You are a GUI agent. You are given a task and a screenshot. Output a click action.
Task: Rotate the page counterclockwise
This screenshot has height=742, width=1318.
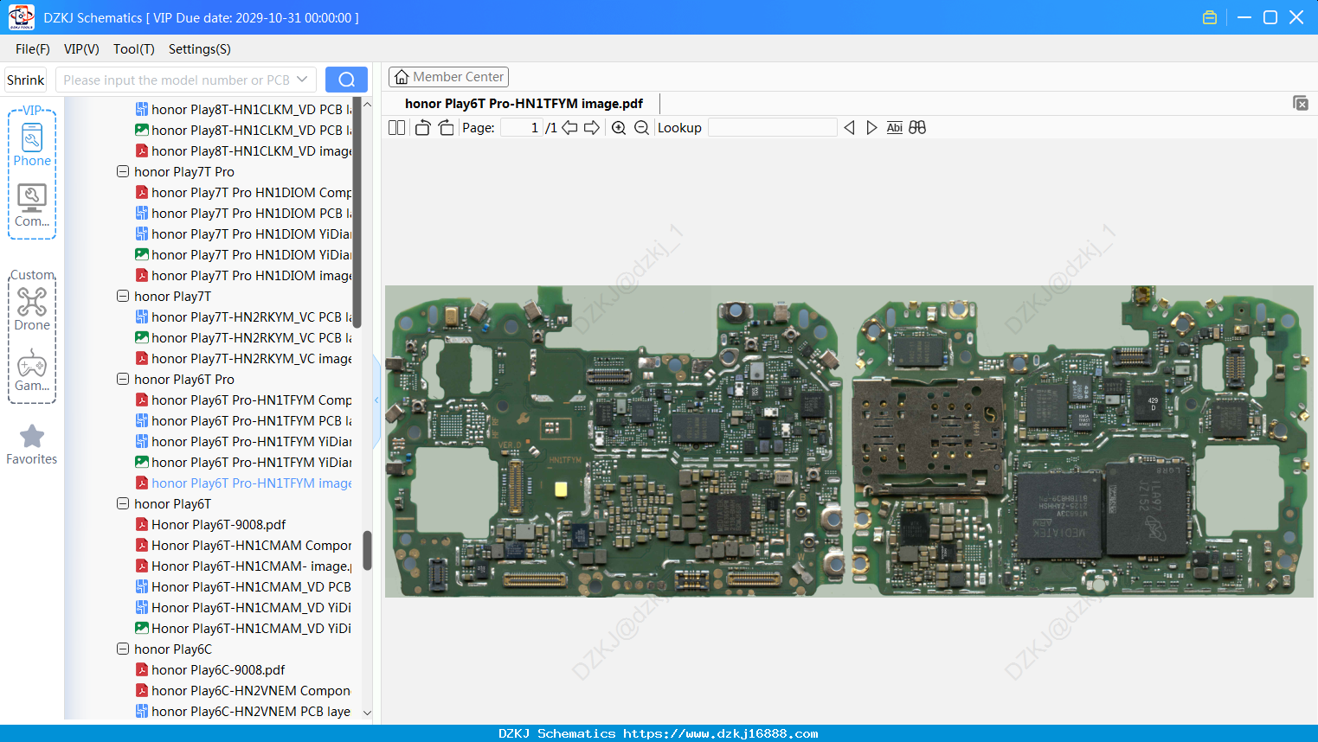[x=422, y=128]
